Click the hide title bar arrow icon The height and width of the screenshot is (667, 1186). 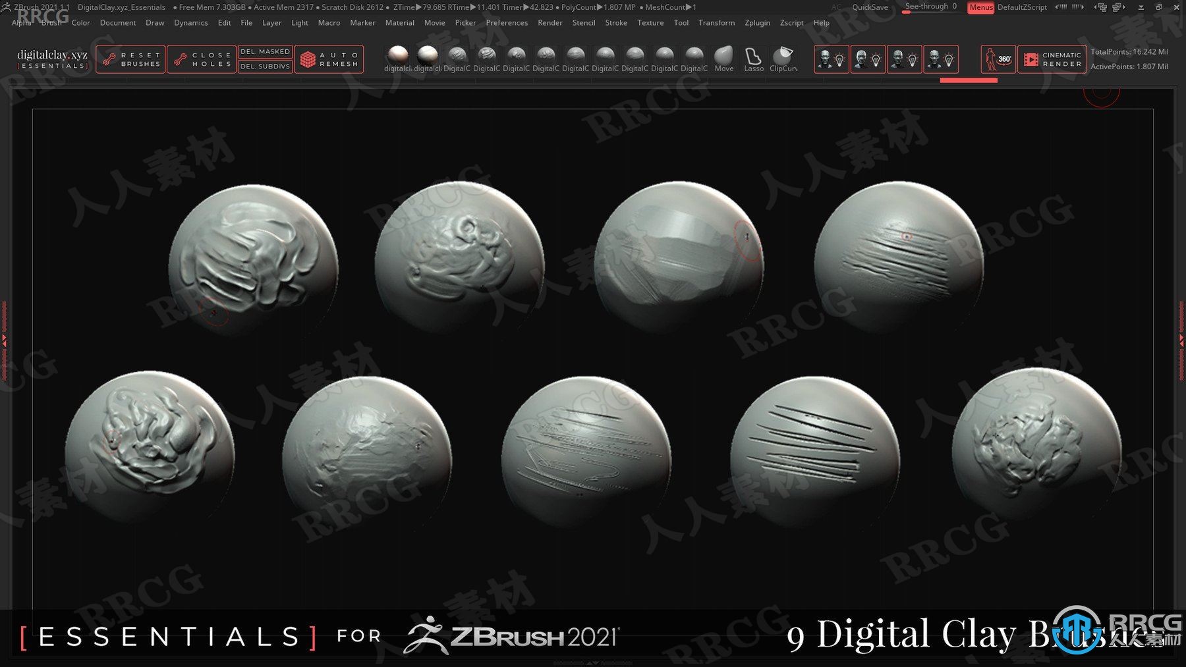tap(1141, 7)
